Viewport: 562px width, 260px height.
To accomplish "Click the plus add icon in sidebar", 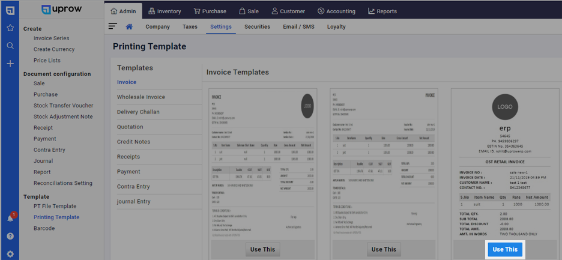I will coord(10,64).
